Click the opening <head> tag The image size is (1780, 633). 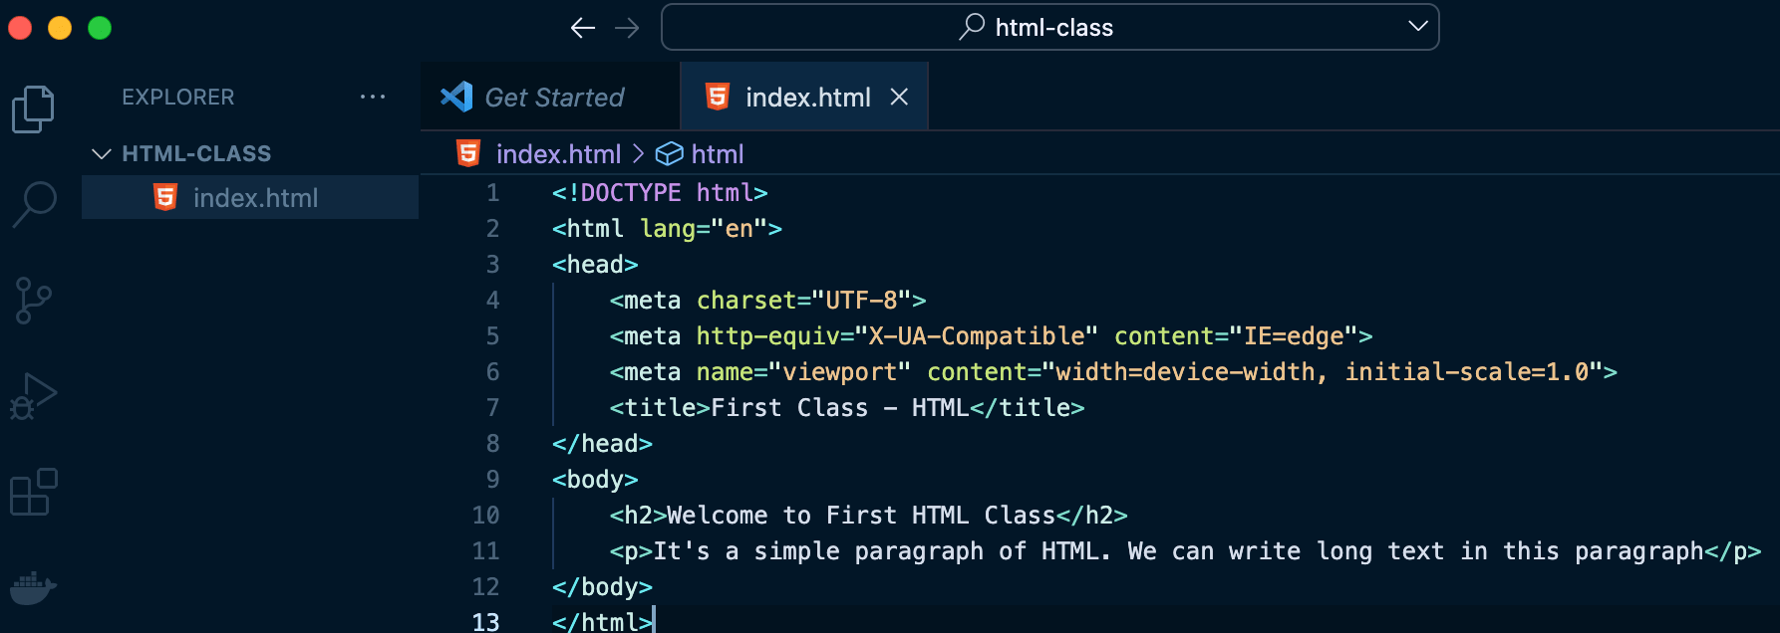(595, 264)
